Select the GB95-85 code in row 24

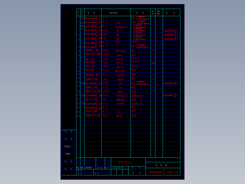click(x=91, y=111)
